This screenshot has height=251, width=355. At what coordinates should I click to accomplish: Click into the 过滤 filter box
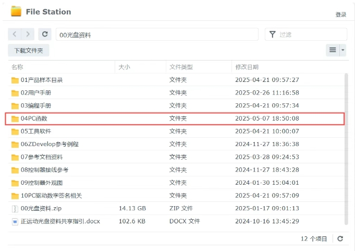click(306, 34)
